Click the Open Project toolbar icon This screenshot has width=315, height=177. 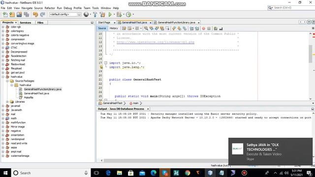19,14
